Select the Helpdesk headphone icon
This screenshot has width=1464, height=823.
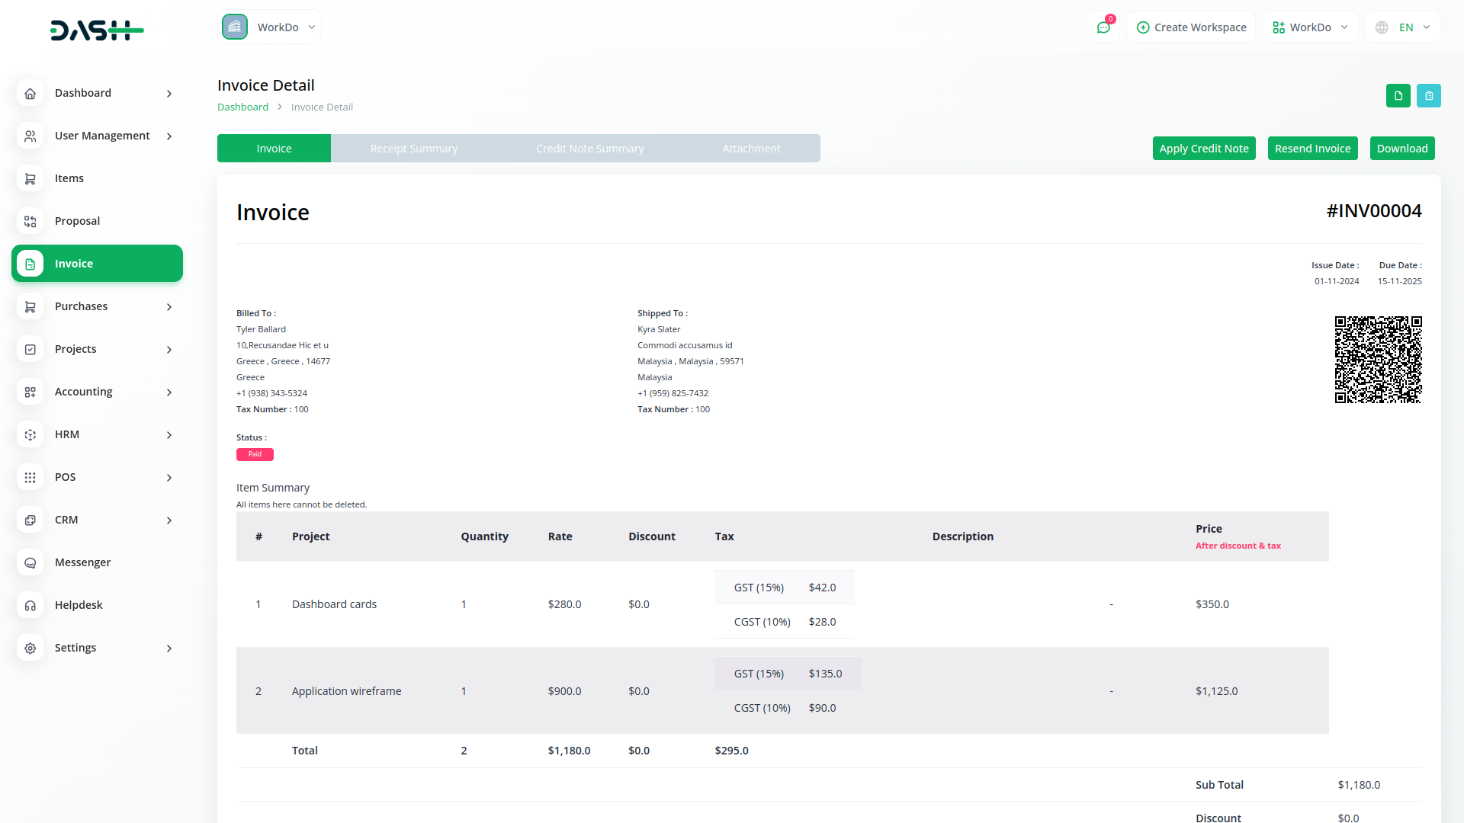pyautogui.click(x=30, y=605)
